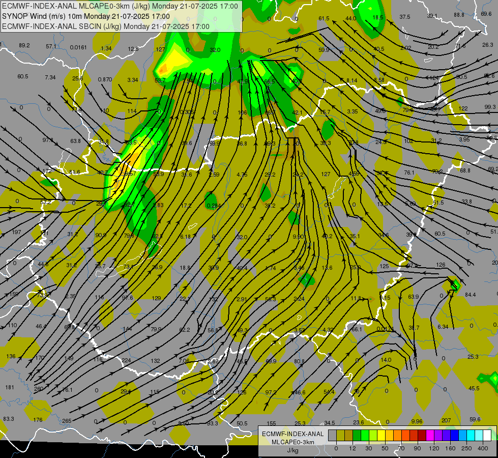Click the white swatch at the legend end
Image resolution: width=498 pixels, height=458 pixels.
pos(487,435)
